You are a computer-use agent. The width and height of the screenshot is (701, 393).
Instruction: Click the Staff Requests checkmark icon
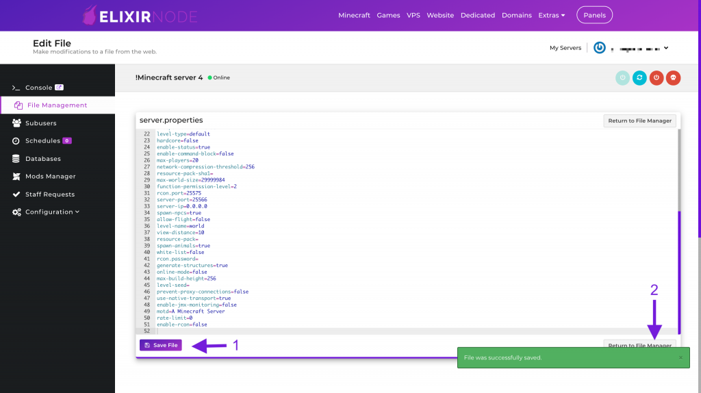click(16, 194)
